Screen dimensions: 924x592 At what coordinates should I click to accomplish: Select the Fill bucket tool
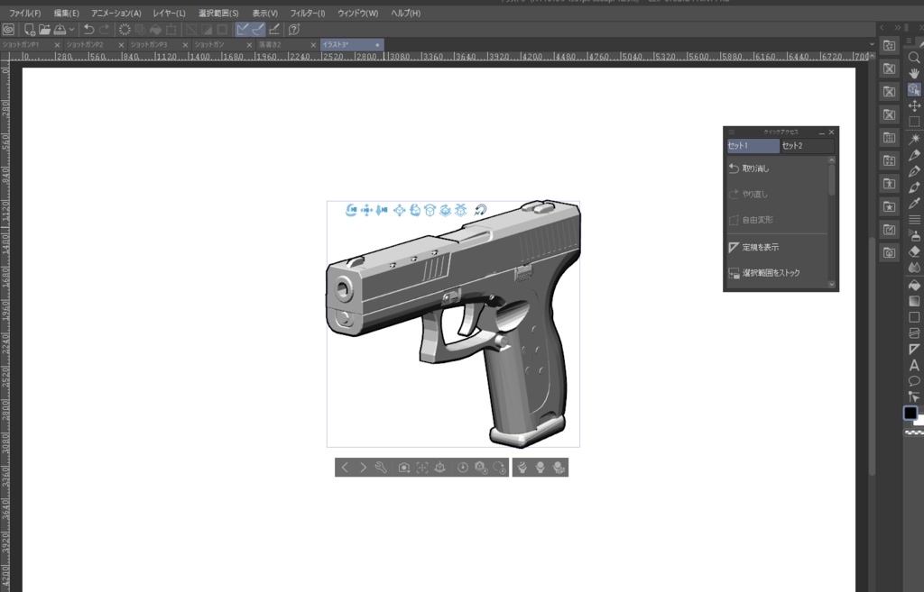pos(913,283)
